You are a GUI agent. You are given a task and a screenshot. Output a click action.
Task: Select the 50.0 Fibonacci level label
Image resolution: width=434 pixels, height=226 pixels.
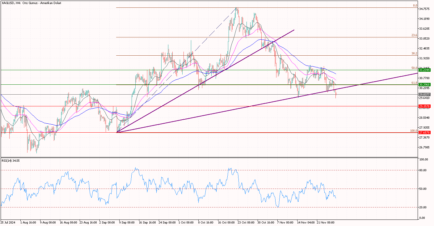click(x=415, y=68)
